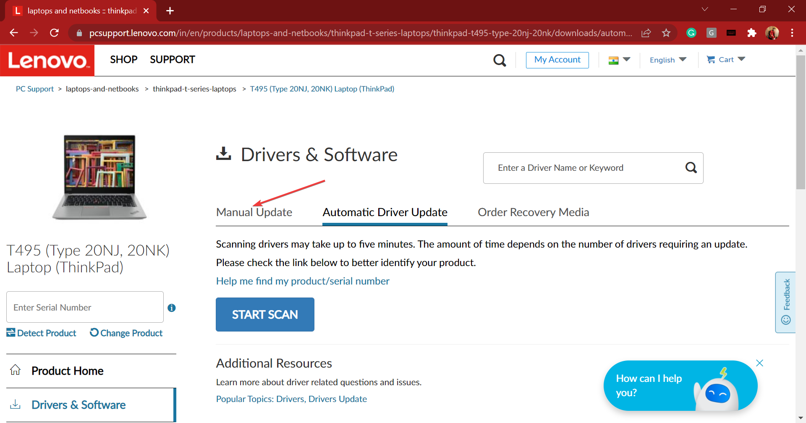
Task: Click the laptops-and-netbooks breadcrumb
Action: [102, 89]
